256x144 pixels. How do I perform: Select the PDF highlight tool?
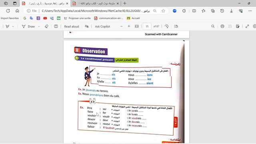tap(7, 26)
